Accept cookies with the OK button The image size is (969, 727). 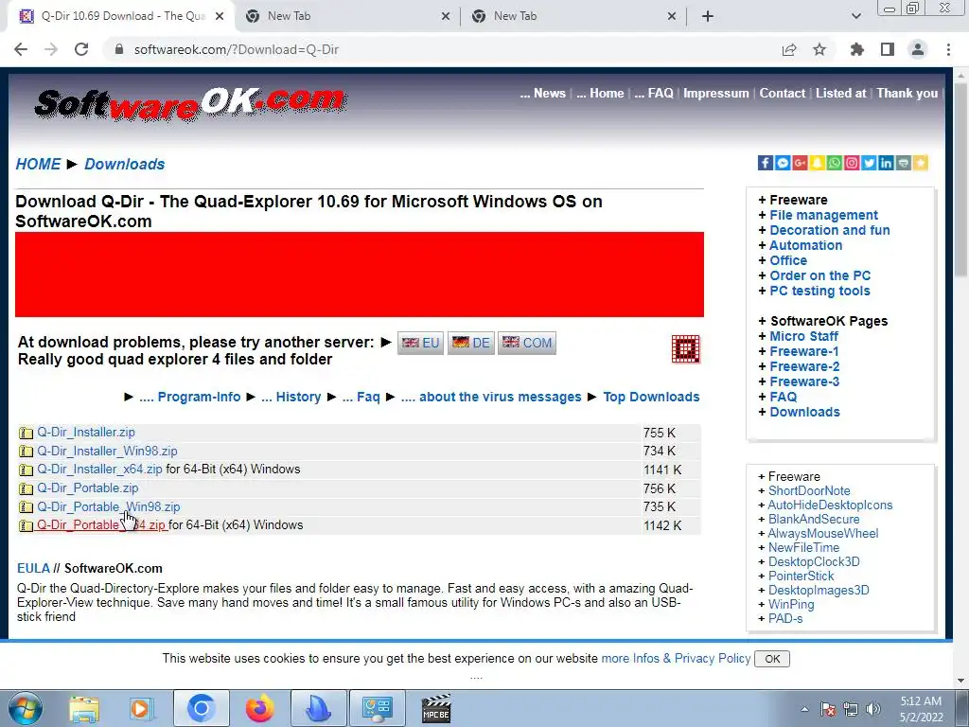(772, 659)
